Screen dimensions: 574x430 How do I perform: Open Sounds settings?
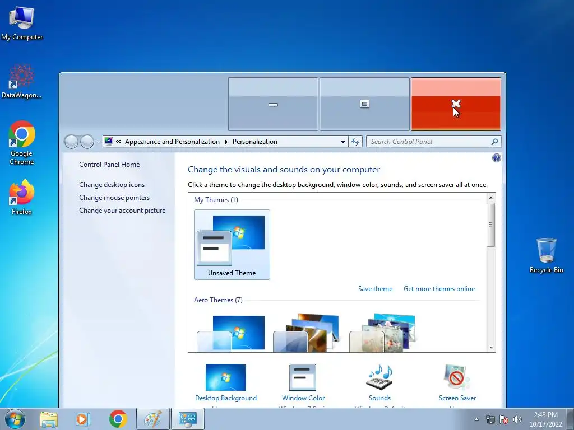(379, 382)
